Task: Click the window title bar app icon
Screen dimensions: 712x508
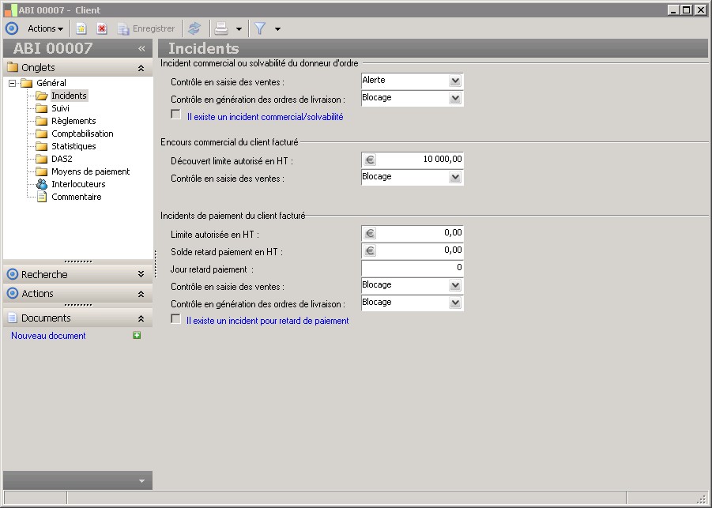Action: (x=10, y=10)
